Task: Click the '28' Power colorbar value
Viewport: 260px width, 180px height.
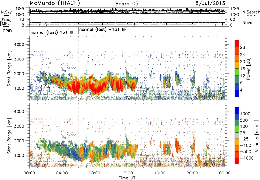Action: 242,47
